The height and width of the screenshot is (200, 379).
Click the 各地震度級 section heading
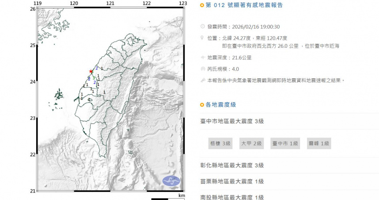pyautogui.click(x=221, y=105)
